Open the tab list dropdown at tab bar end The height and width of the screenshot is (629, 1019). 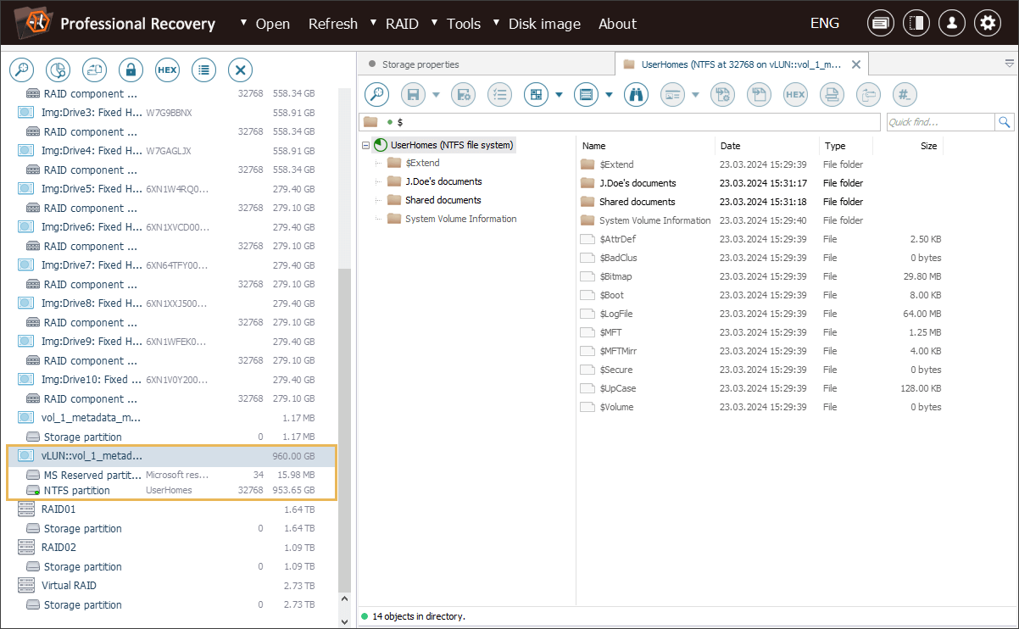click(x=1009, y=64)
